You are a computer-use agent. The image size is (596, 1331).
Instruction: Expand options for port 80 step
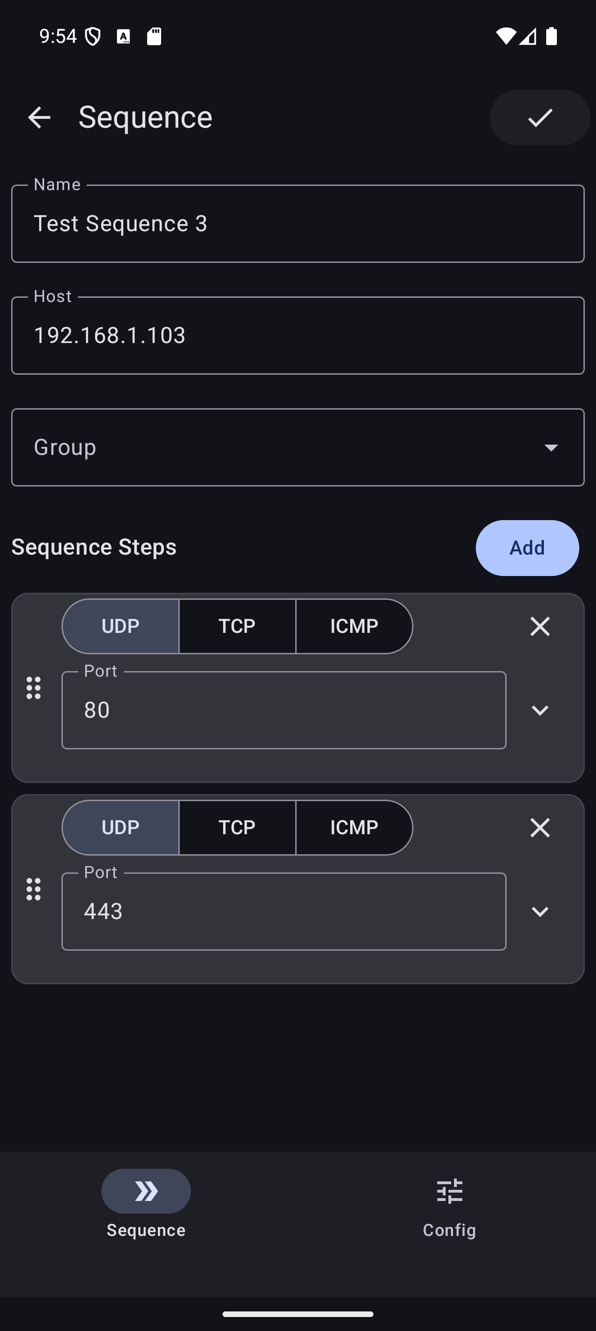[540, 710]
